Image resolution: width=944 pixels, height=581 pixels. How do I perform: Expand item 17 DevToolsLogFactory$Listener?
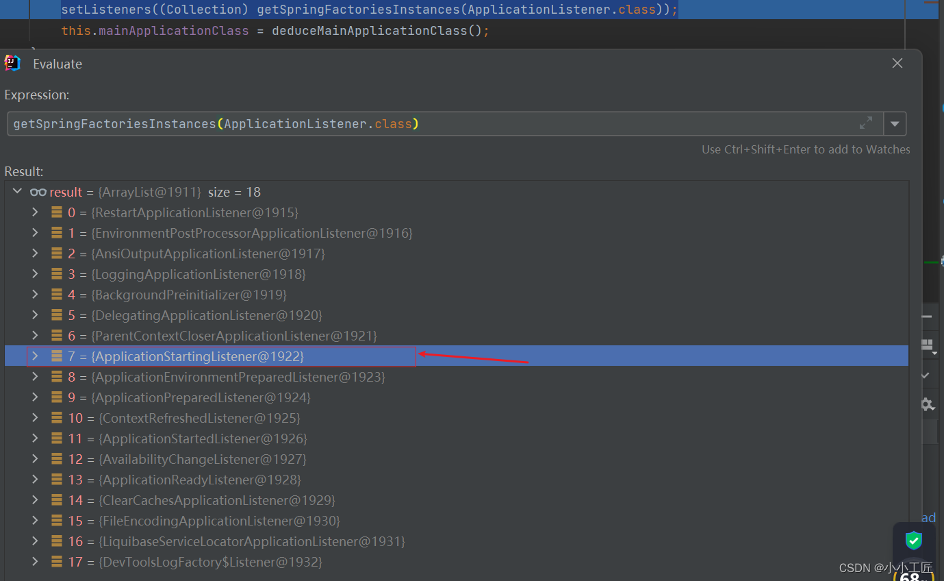click(x=35, y=562)
